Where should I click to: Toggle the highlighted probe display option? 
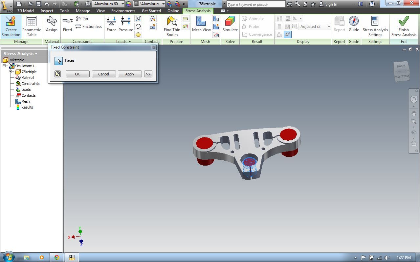(x=288, y=34)
